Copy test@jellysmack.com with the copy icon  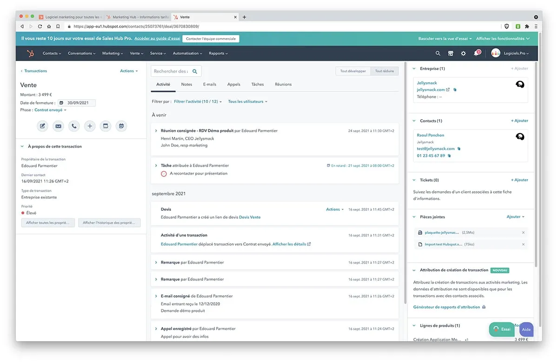tap(458, 149)
